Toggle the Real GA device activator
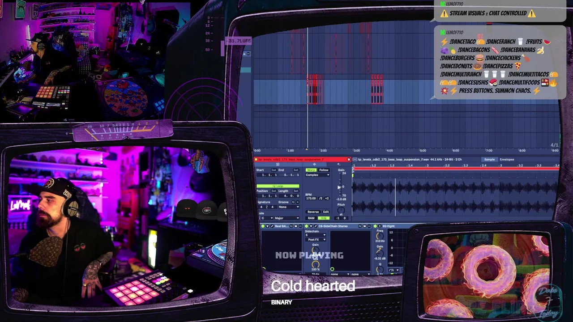573x322 pixels. pyautogui.click(x=263, y=226)
